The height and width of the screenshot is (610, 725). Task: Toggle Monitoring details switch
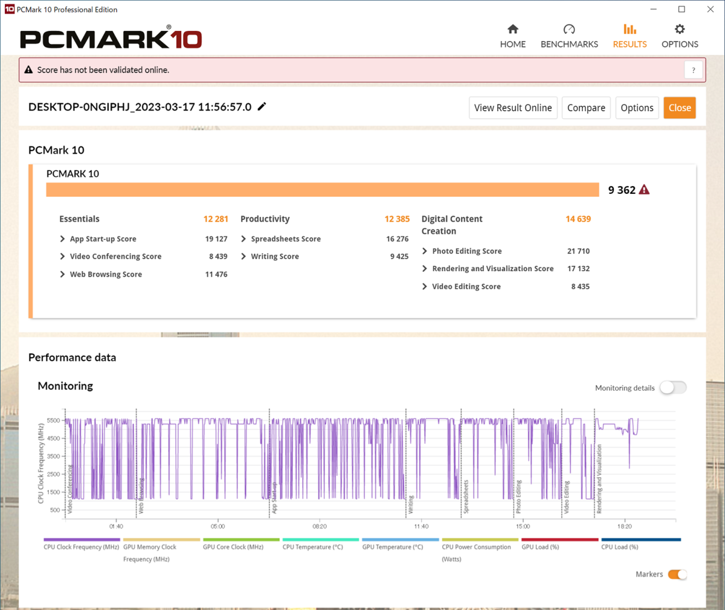pos(673,388)
